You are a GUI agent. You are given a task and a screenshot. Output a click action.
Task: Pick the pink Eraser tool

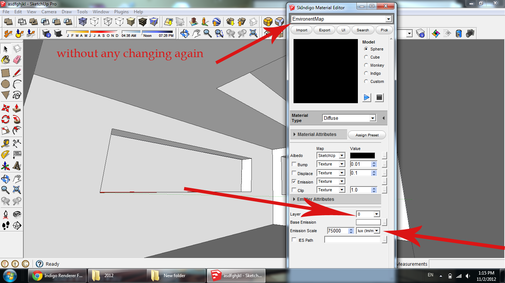click(17, 60)
